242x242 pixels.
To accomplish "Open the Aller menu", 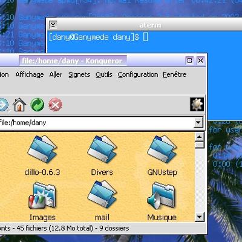I will point(56,74).
